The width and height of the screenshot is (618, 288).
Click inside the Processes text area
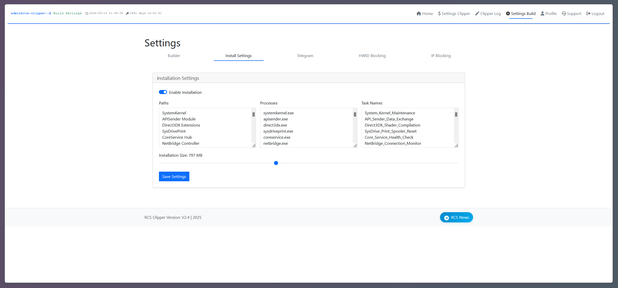click(x=309, y=128)
